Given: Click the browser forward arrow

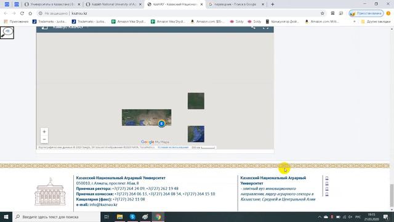Looking at the screenshot, I should pyautogui.click(x=14, y=14).
